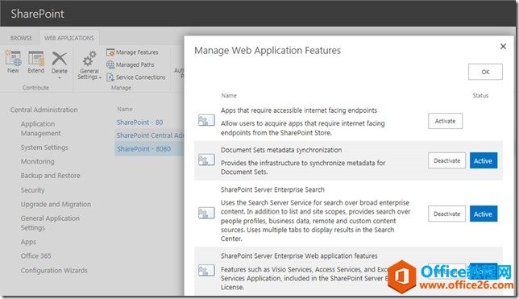
Task: Click the Manage Features icon
Action: coord(110,52)
